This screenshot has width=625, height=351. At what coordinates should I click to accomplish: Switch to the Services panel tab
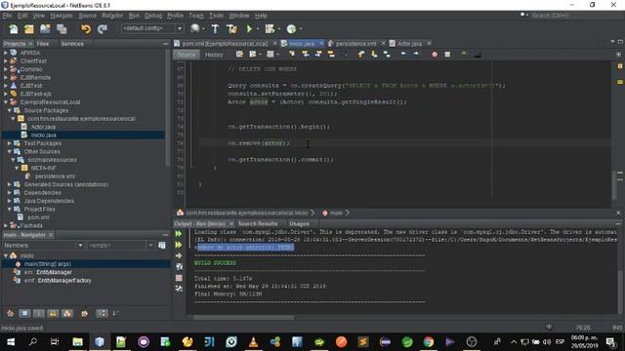[72, 44]
